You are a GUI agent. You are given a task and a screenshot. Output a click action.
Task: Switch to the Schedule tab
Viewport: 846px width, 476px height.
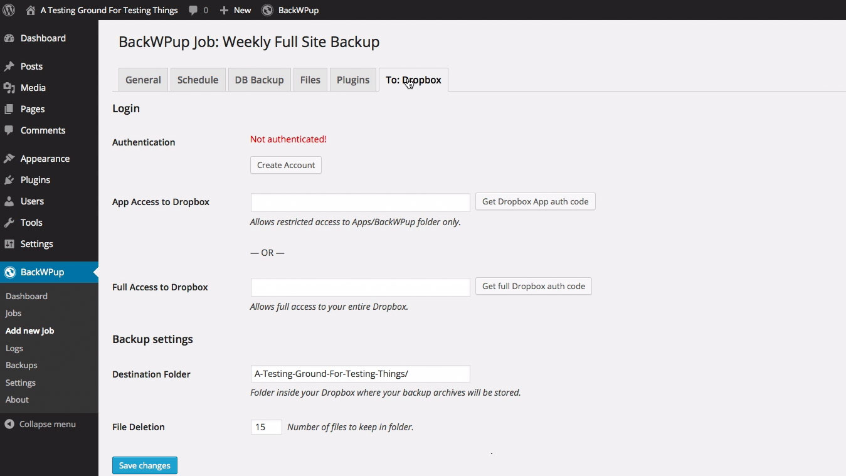(198, 80)
